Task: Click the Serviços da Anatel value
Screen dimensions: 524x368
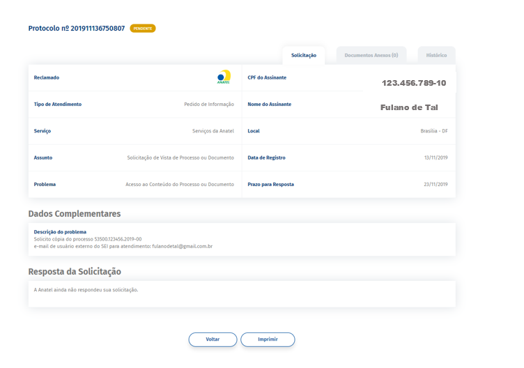Action: point(213,131)
